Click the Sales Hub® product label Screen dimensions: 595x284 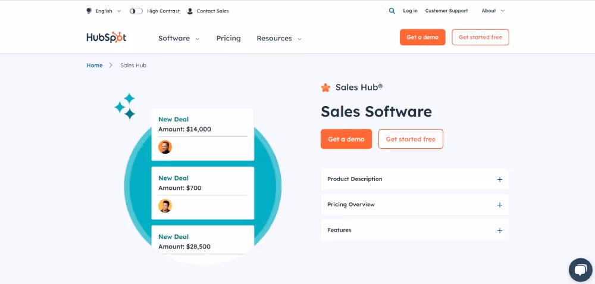pos(359,88)
